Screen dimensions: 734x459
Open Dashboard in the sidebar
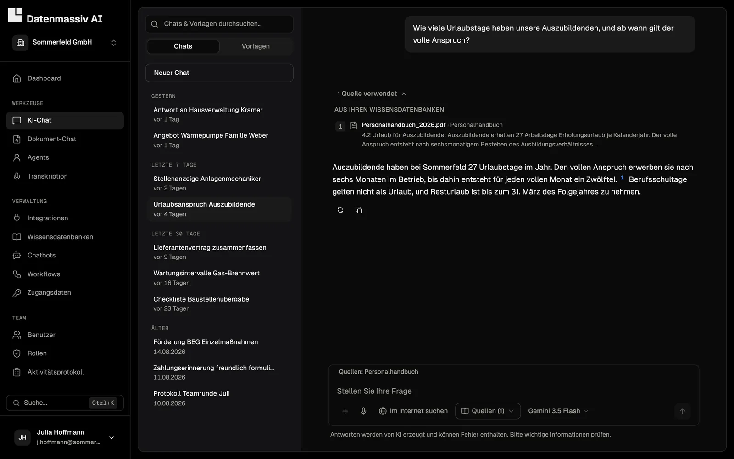(x=65, y=78)
